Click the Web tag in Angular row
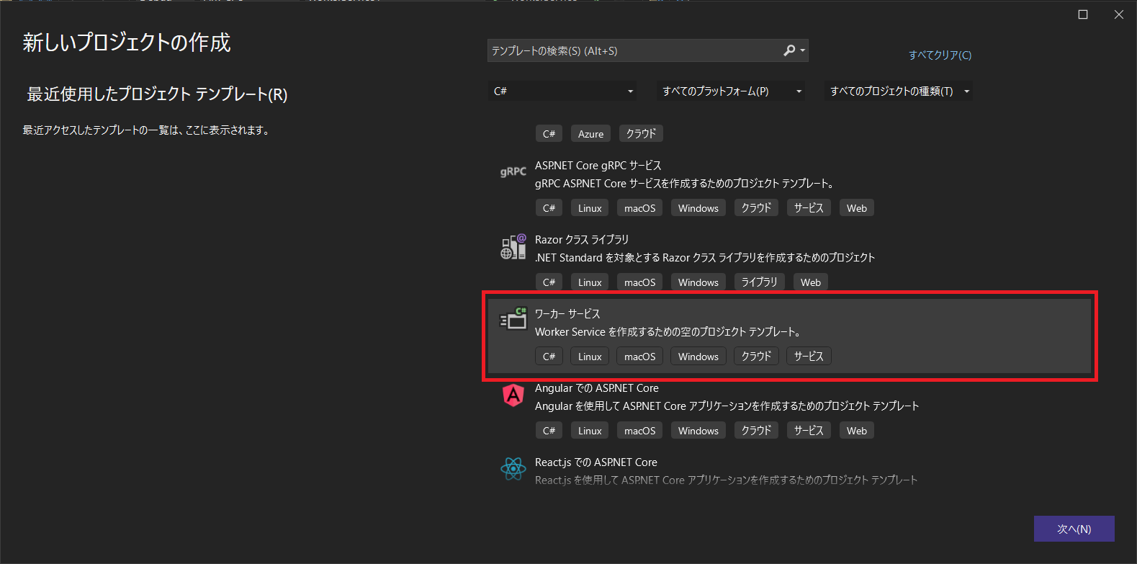 point(857,431)
